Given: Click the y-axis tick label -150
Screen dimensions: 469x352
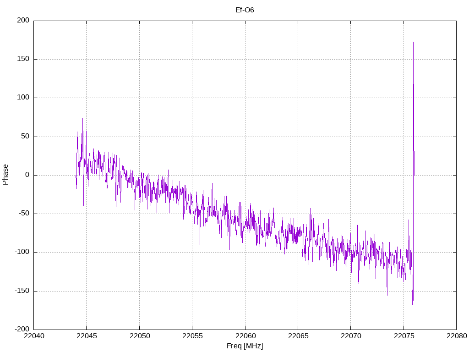Looking at the screenshot, I should 22,291.
